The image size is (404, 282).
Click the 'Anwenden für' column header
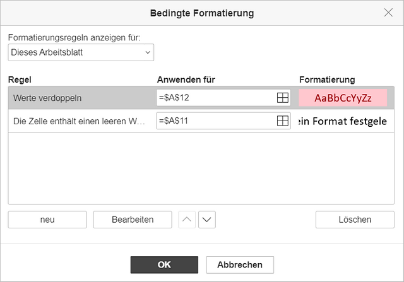coord(186,79)
